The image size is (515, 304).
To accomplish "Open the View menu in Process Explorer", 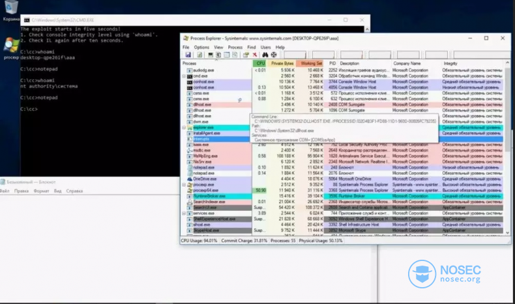I will (x=218, y=48).
